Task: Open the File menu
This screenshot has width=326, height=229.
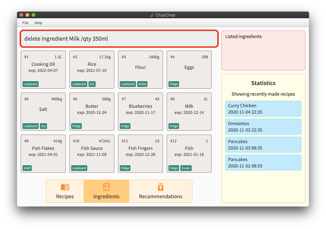Action: point(25,23)
